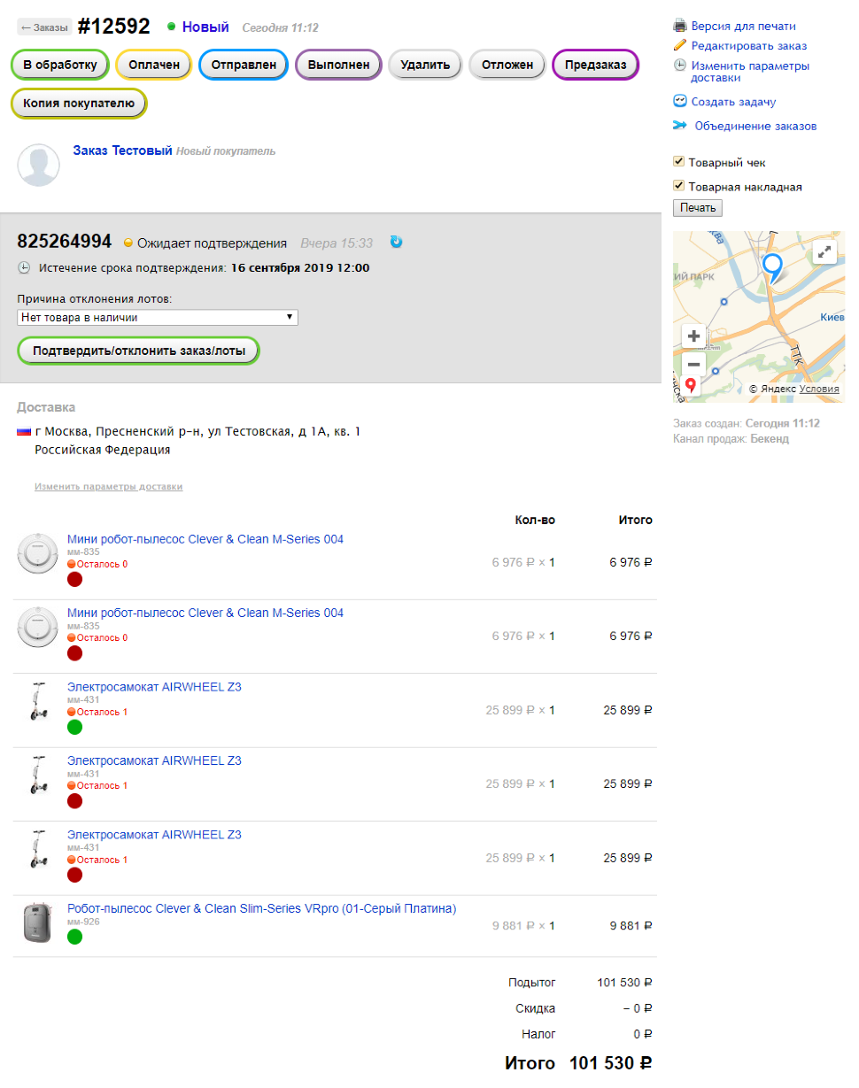Image resolution: width=859 pixels, height=1088 pixels.
Task: Click the printer icon for print version
Action: [x=679, y=26]
